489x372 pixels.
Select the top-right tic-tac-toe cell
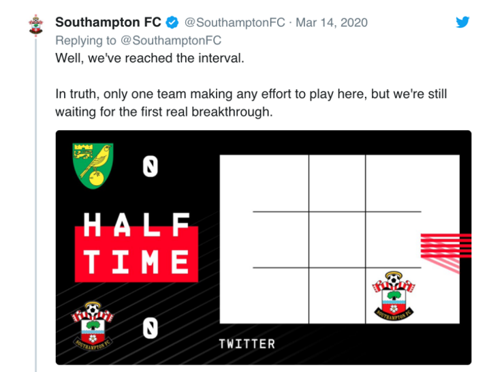[x=413, y=183]
